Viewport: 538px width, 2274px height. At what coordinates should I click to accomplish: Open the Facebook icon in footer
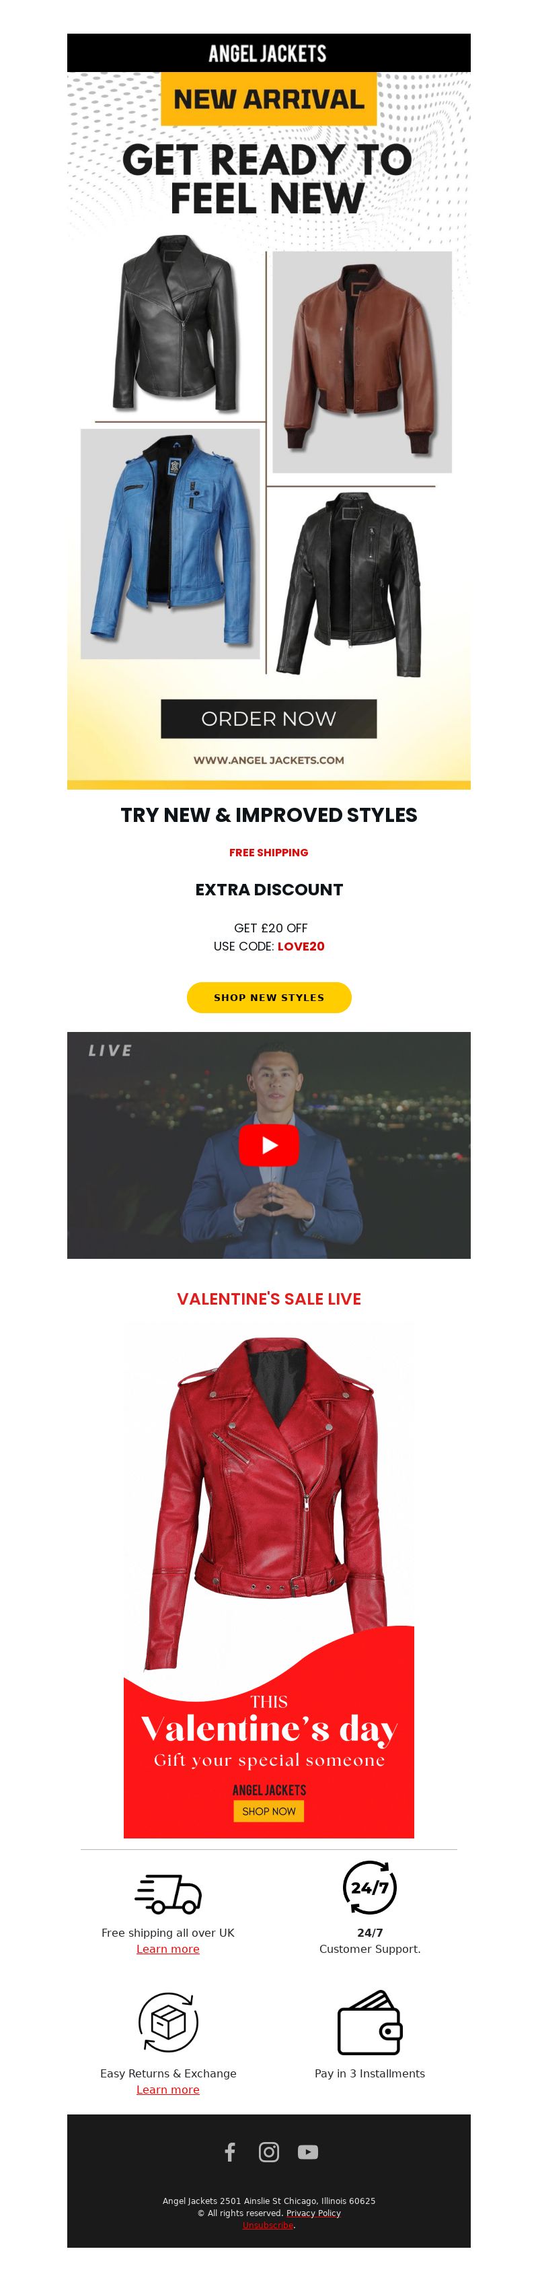pyautogui.click(x=230, y=2151)
